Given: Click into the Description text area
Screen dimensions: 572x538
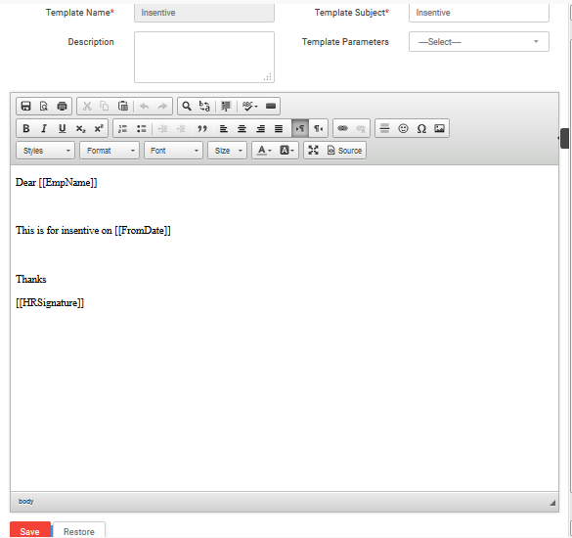Looking at the screenshot, I should click(204, 57).
